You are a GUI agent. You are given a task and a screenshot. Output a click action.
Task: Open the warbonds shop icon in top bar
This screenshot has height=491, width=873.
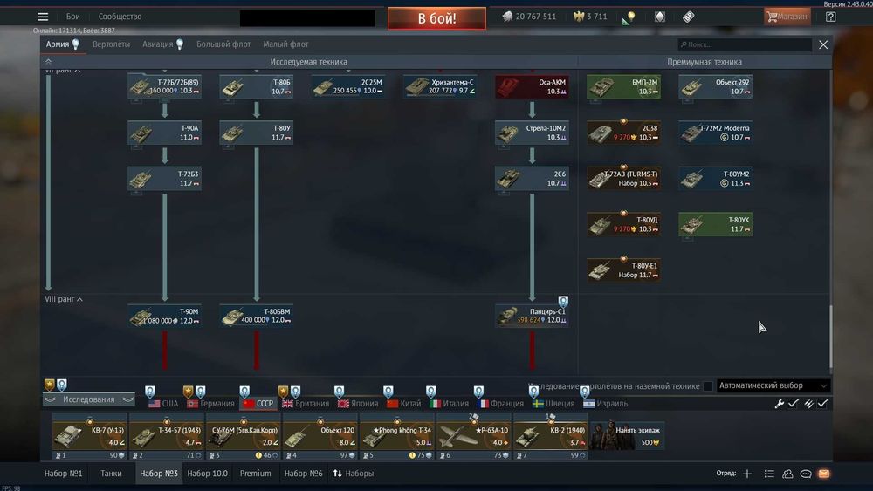click(660, 17)
